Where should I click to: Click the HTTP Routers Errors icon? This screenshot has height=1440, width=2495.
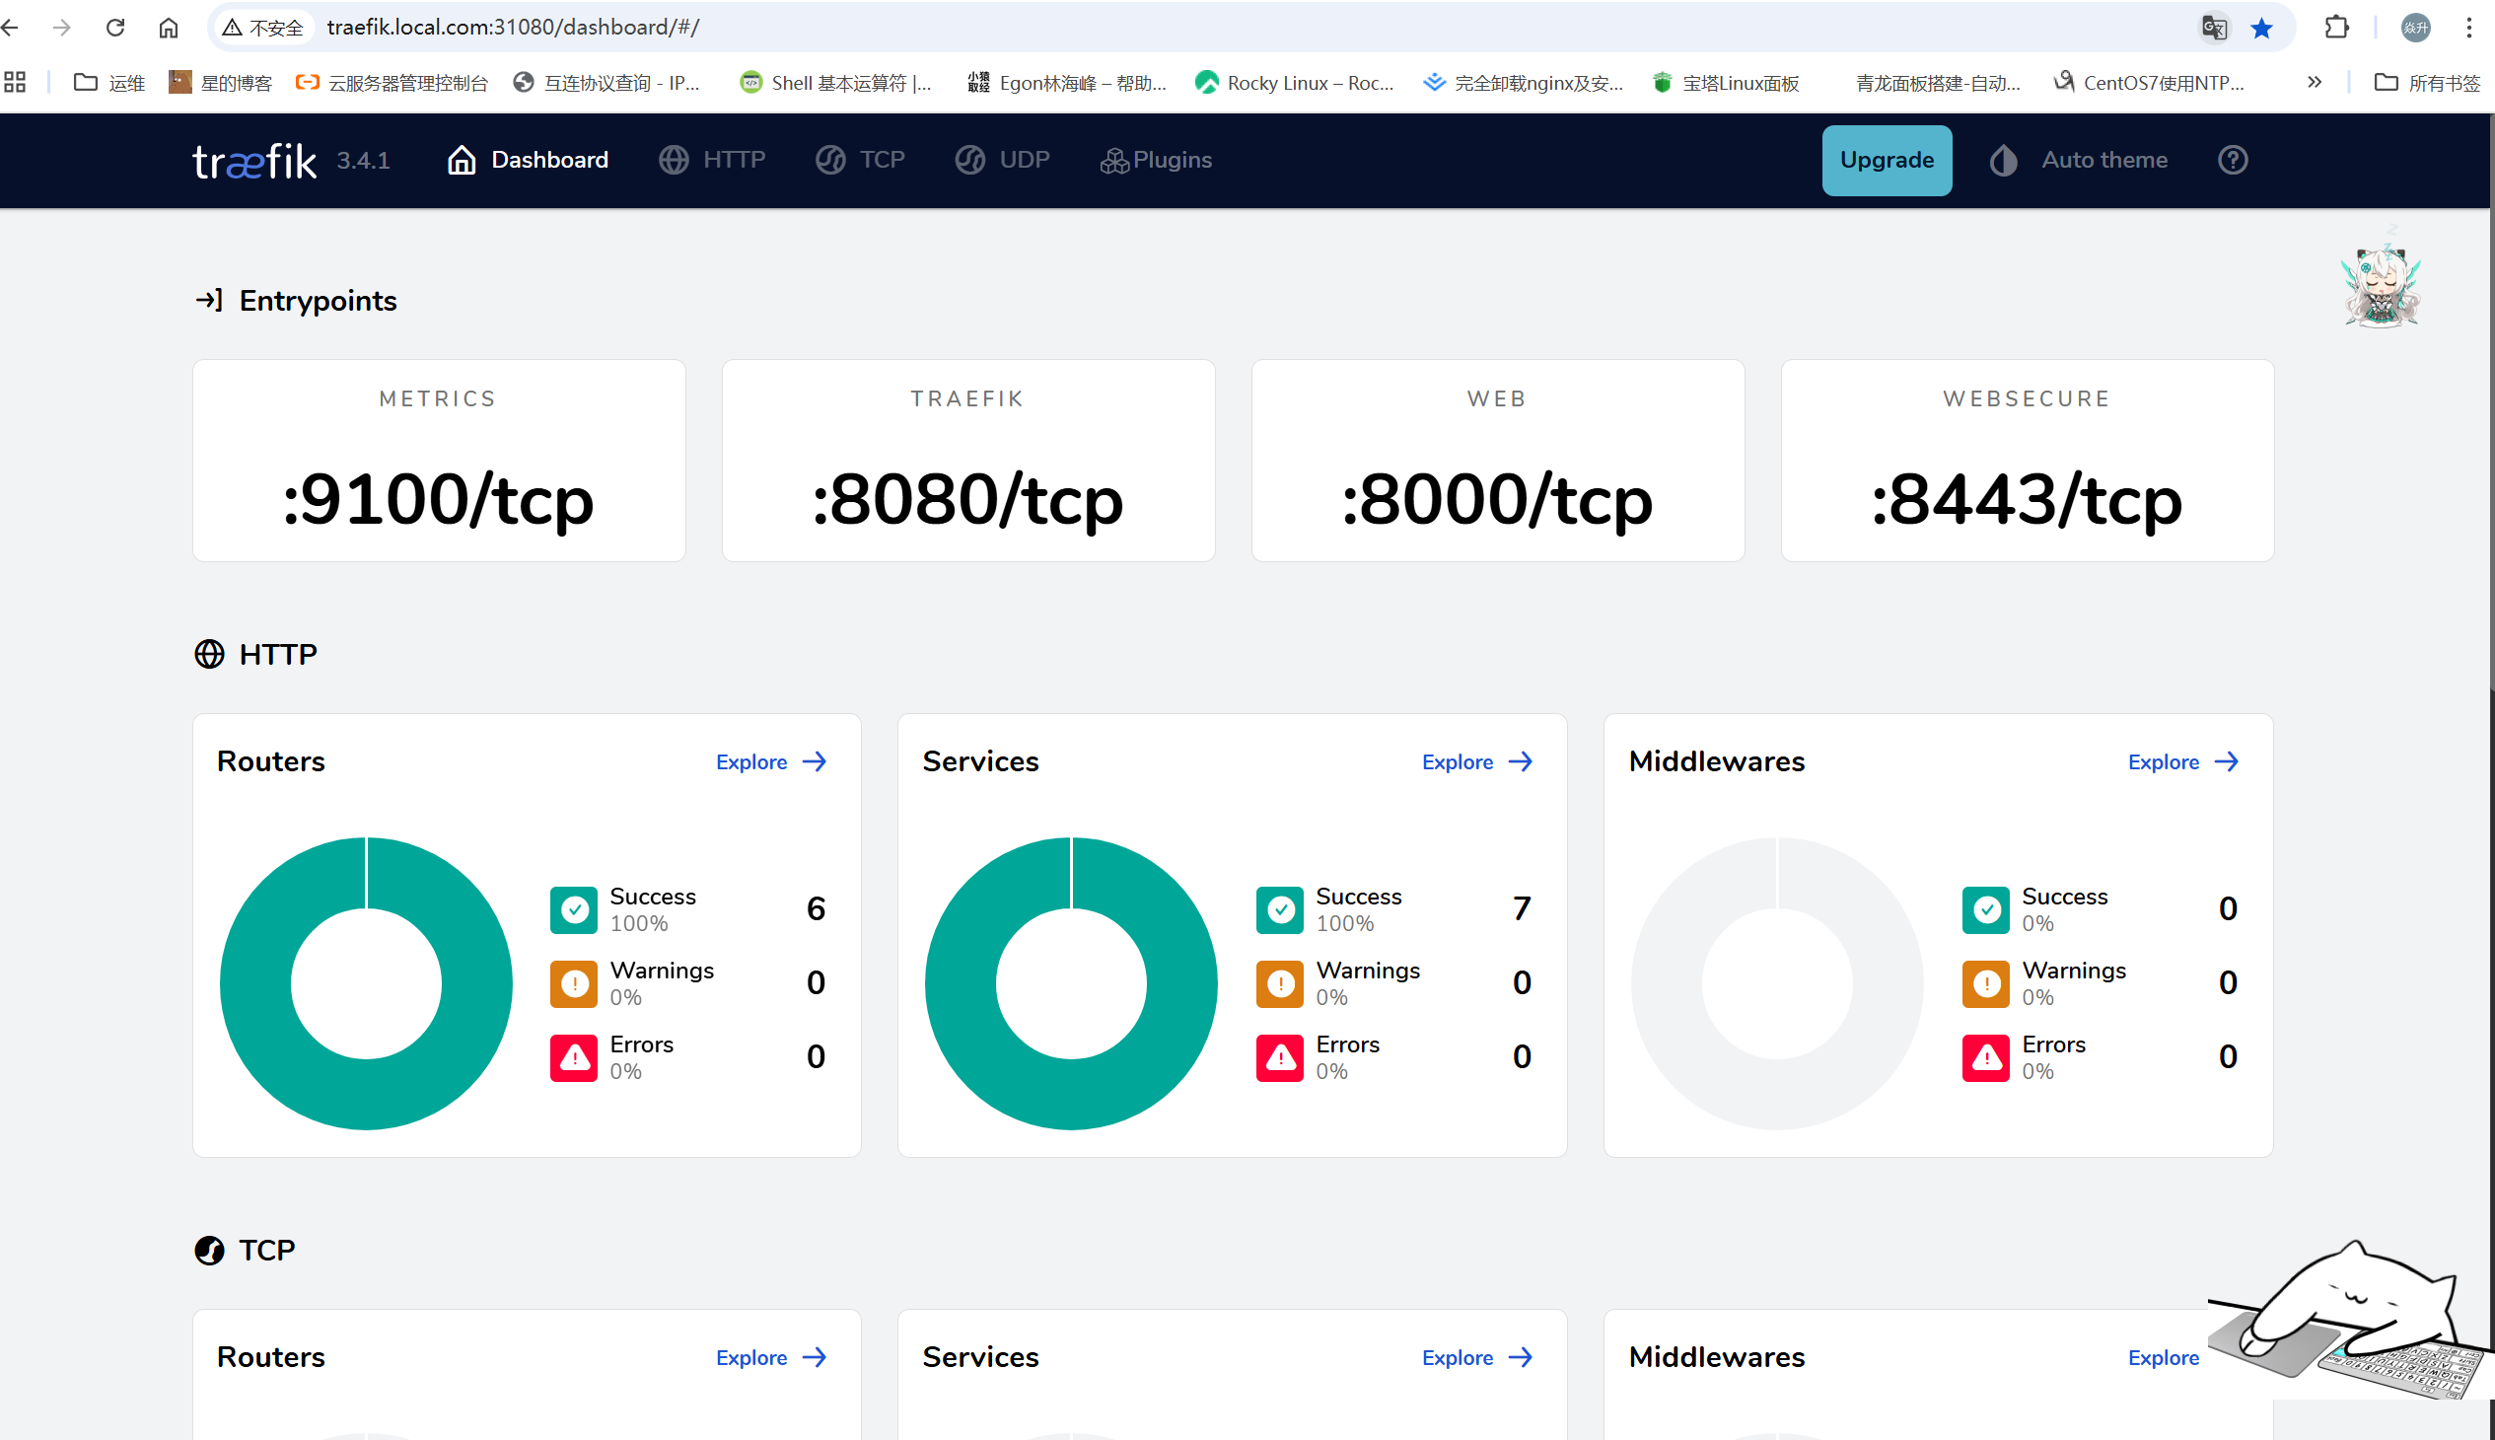pyautogui.click(x=574, y=1058)
